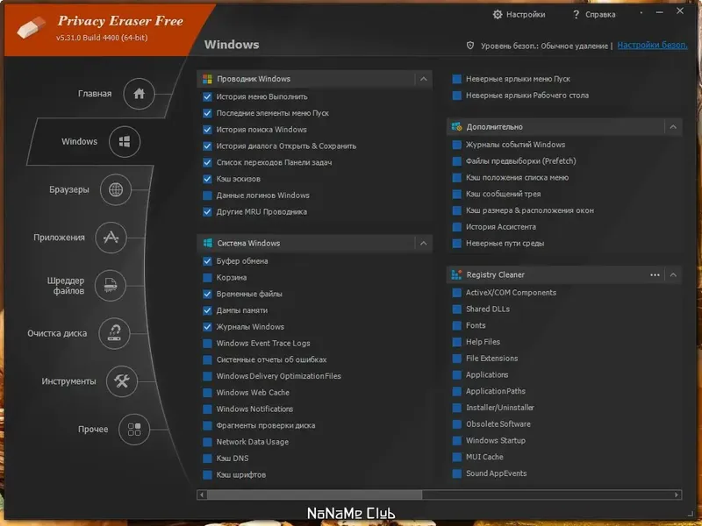The width and height of the screenshot is (702, 526).
Task: Click the Registry Cleaner colorful panel icon
Action: (x=457, y=274)
